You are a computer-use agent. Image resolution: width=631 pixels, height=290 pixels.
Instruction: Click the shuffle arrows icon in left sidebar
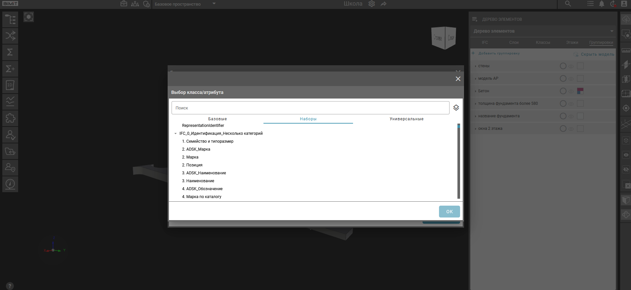point(10,36)
